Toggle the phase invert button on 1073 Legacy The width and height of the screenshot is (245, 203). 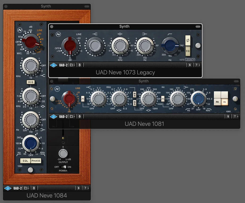point(188,40)
